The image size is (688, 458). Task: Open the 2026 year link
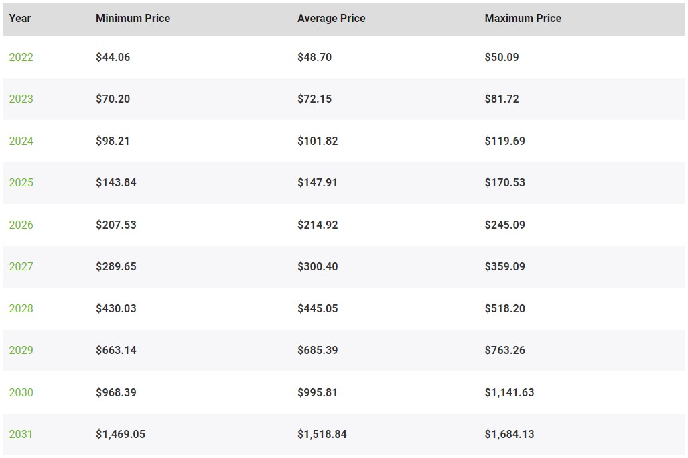tap(21, 225)
